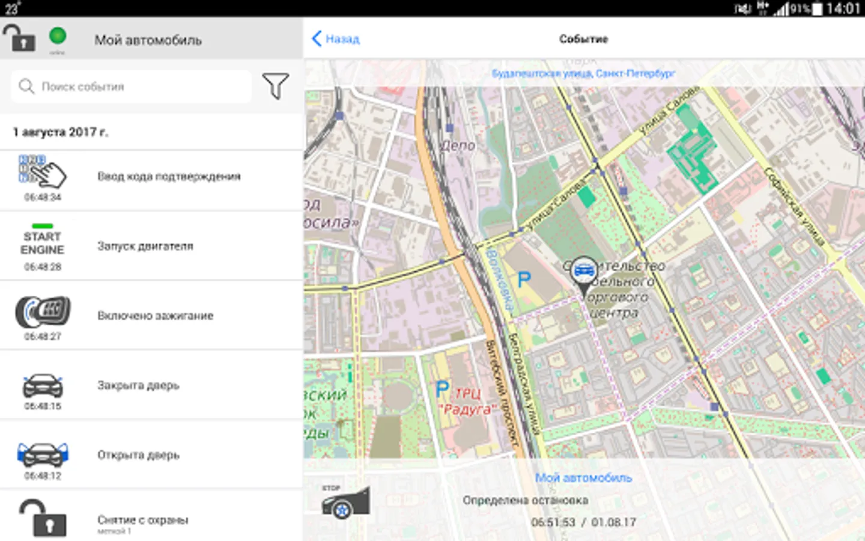Tap the 06:48:28 timestamp
Viewport: 865px width, 541px height.
pos(43,267)
